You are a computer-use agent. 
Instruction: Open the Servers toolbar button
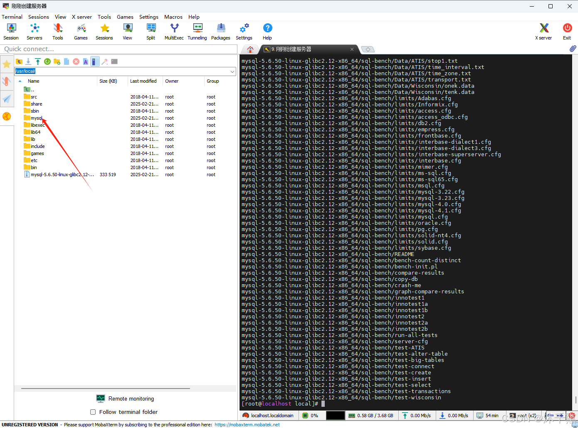click(x=35, y=32)
